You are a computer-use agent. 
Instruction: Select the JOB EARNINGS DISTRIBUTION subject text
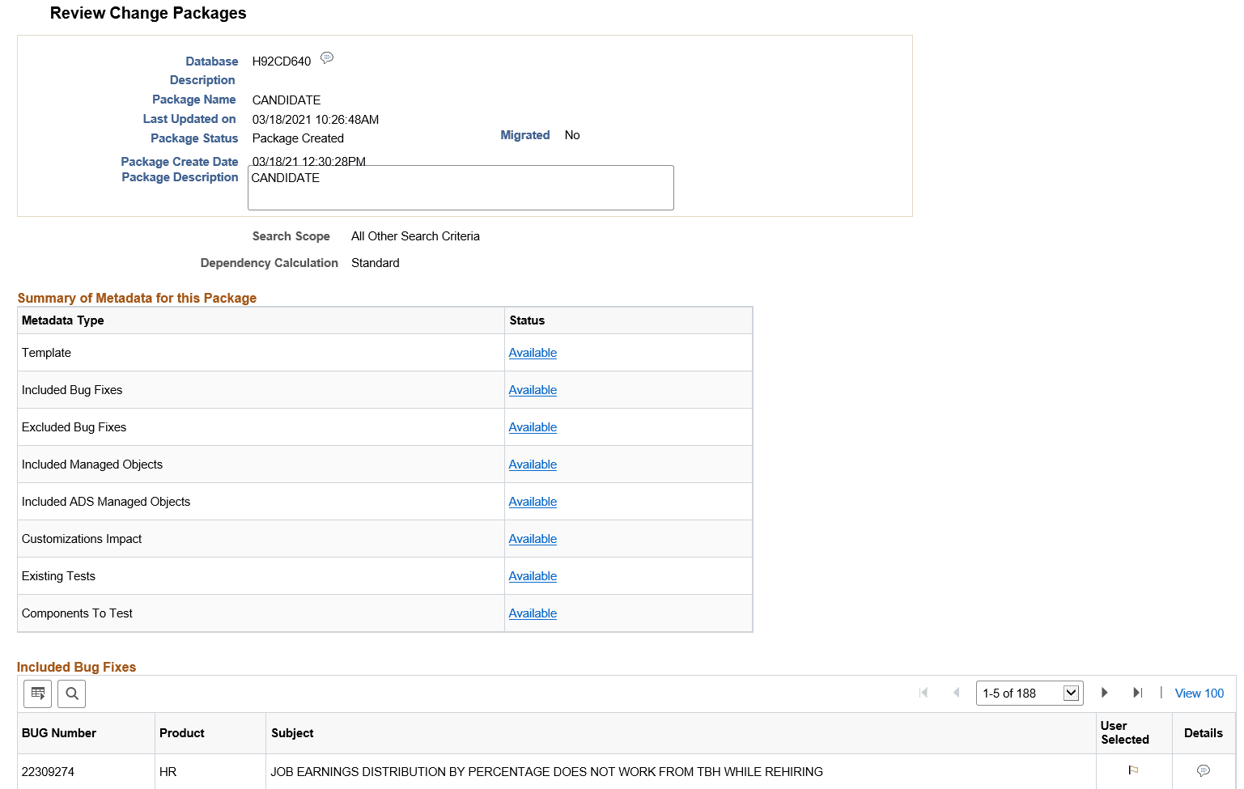(546, 772)
